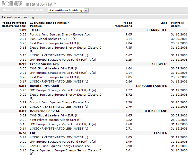Screen dimensions: 188x155
Task: Click FRANKREICH country label
Action: coord(157,30)
